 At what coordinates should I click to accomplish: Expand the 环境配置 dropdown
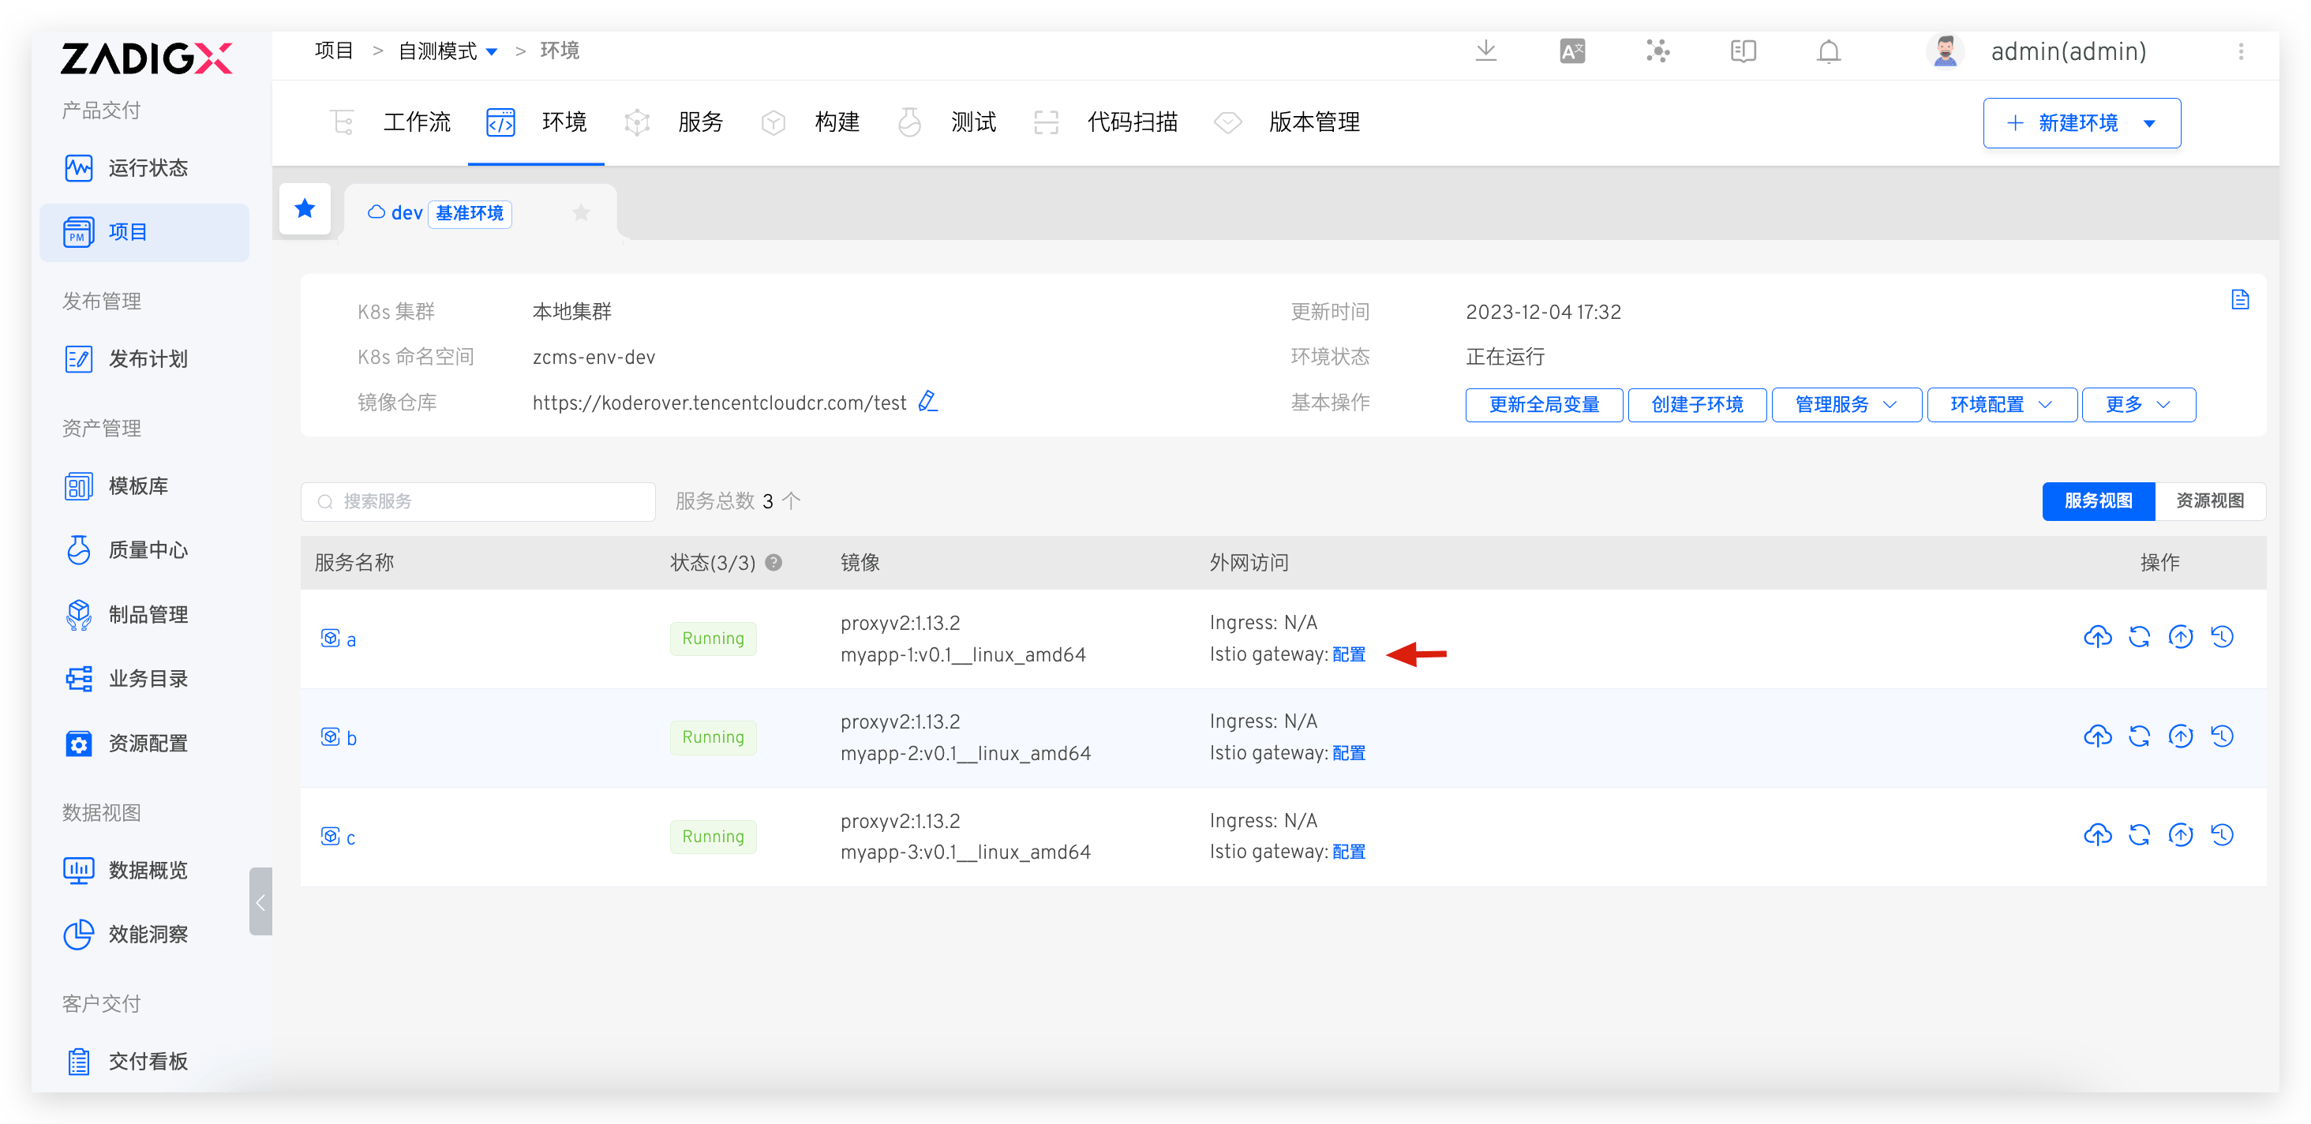coord(2001,405)
